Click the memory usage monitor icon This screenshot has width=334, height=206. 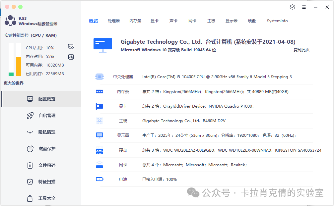pyautogui.click(x=71, y=57)
